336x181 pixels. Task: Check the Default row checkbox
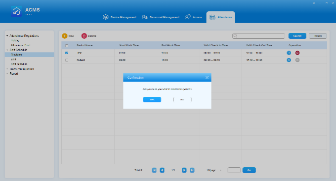click(67, 60)
